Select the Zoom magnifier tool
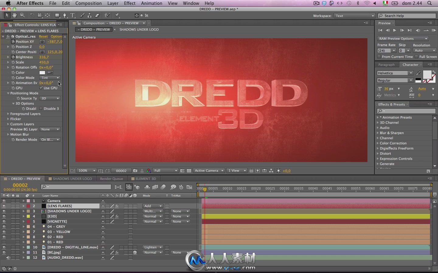The width and height of the screenshot is (438, 273). 22,15
